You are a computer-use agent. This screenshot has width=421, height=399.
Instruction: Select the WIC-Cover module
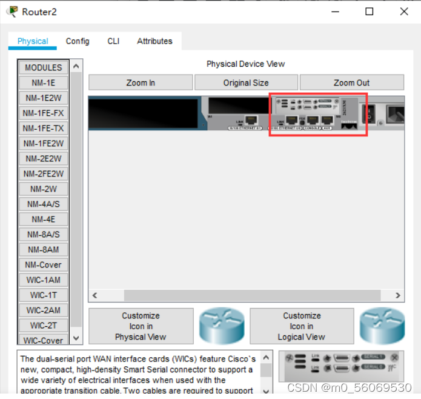(x=44, y=340)
